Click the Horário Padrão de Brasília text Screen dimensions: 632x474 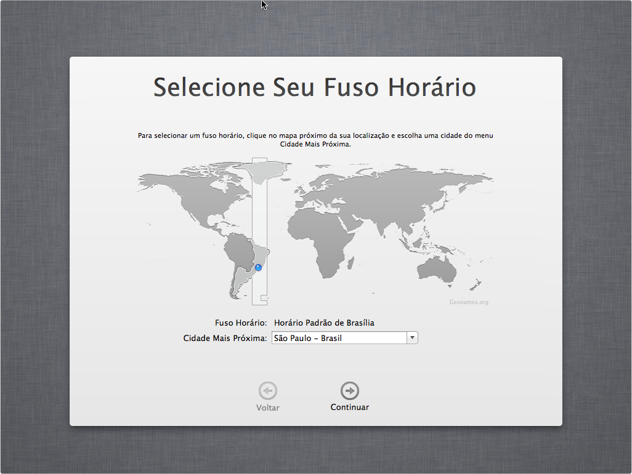(x=324, y=323)
